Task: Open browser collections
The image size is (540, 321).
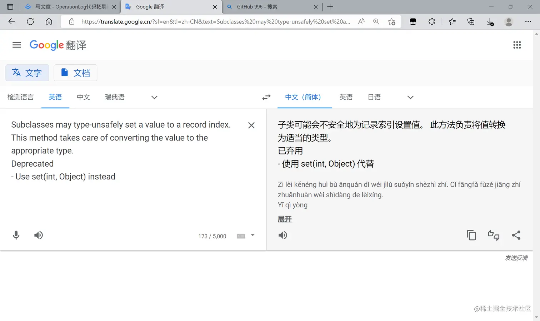Action: pos(471,21)
